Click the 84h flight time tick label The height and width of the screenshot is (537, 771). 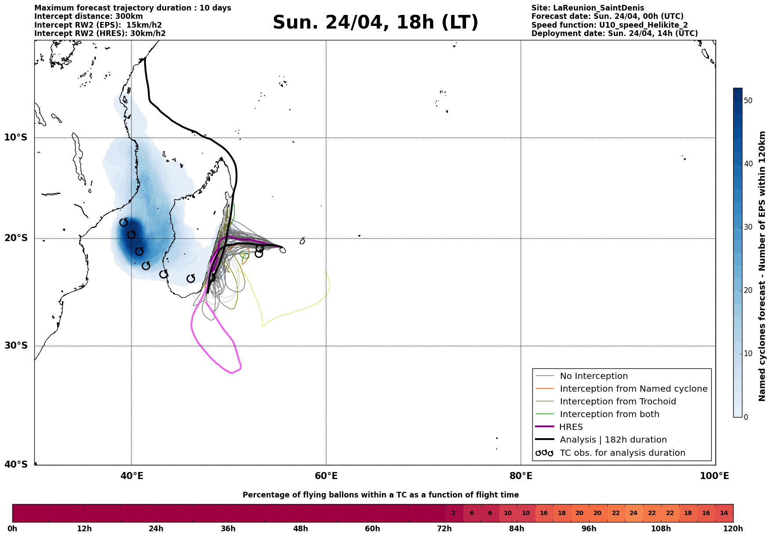(516, 529)
